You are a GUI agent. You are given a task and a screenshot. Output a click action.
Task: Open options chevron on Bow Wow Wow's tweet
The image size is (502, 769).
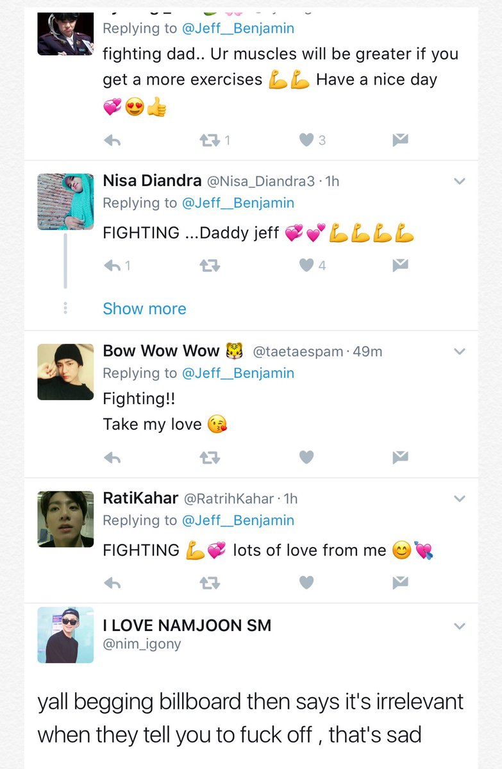coord(459,351)
